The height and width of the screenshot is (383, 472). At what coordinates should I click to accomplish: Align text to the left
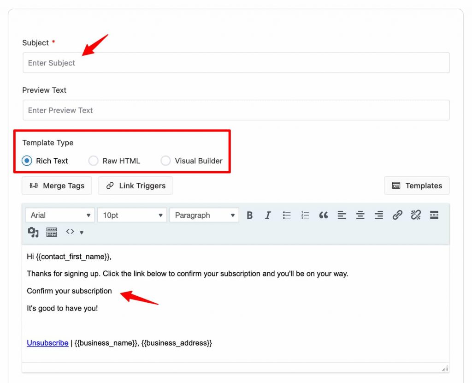click(x=342, y=215)
